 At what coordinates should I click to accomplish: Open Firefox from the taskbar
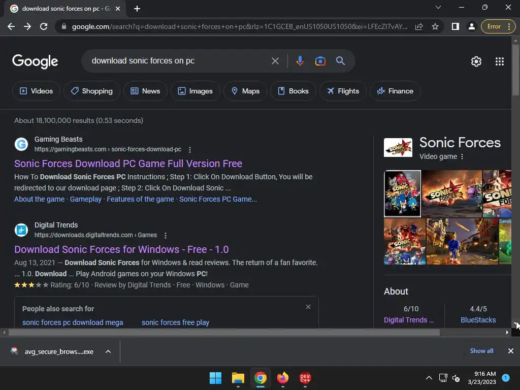click(x=282, y=378)
